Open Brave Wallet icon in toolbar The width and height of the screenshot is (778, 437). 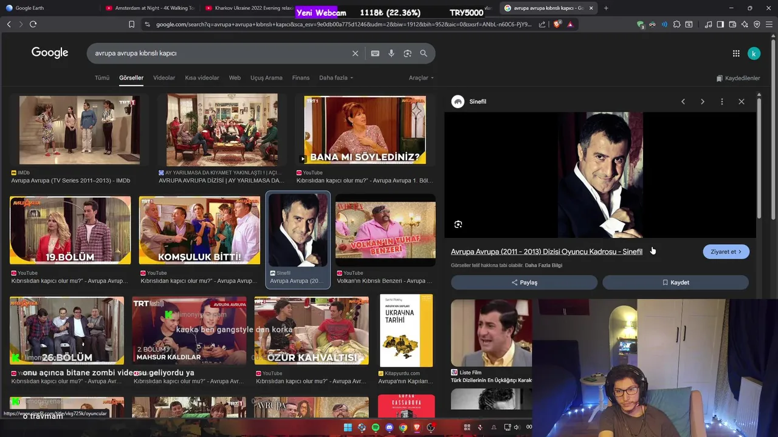tap(732, 24)
